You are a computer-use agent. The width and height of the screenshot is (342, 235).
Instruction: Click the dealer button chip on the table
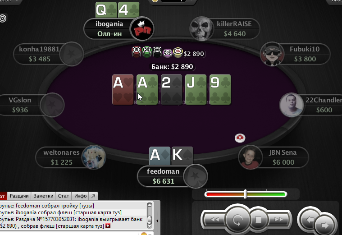(x=240, y=138)
